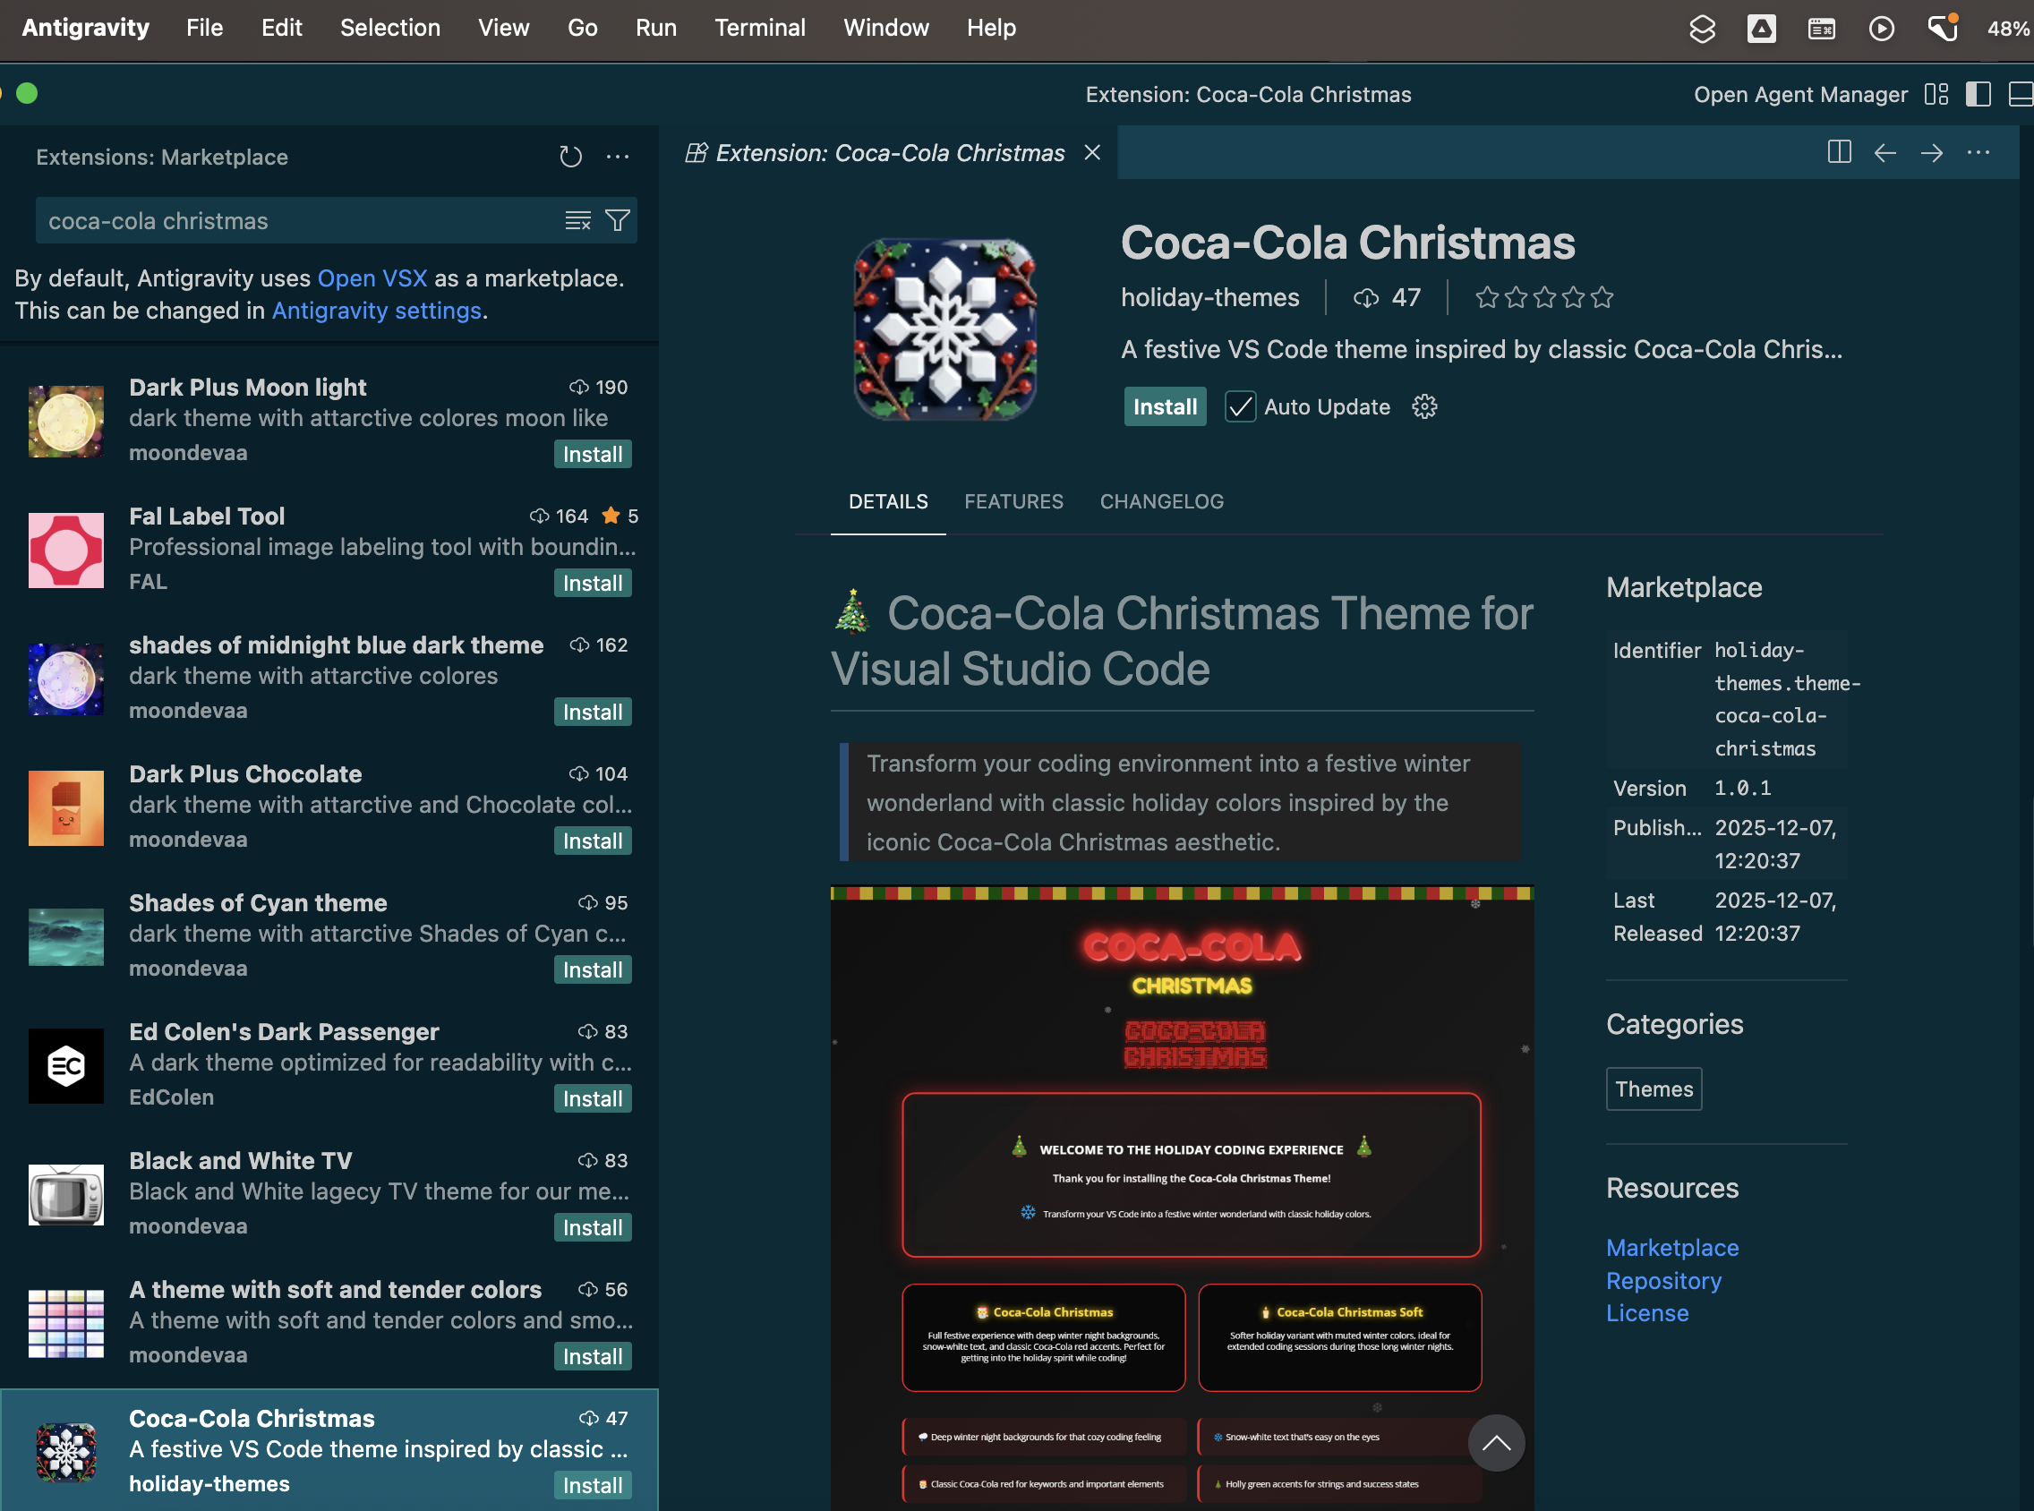This screenshot has width=2034, height=1511.
Task: Install the Coca-Cola Christmas extension from header
Action: 1164,407
